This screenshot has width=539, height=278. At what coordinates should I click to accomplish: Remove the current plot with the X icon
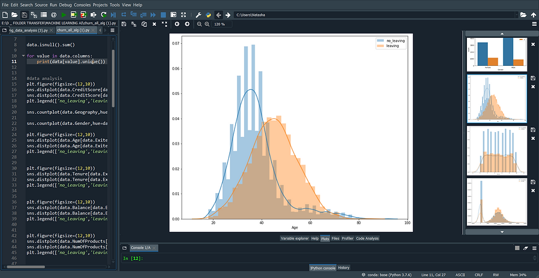point(155,24)
